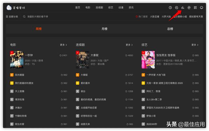Image resolution: width=209 pixels, height=131 pixels.
Task: Open the user profile face icon
Action: pos(201,7)
